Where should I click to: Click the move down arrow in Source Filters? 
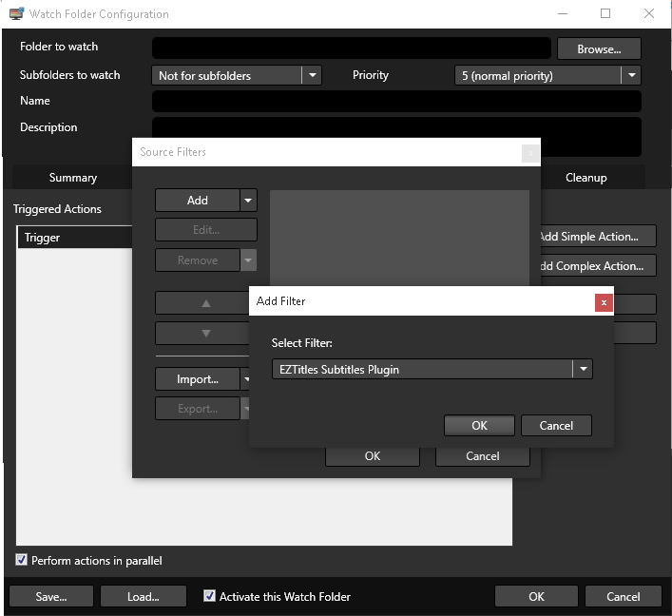[205, 334]
